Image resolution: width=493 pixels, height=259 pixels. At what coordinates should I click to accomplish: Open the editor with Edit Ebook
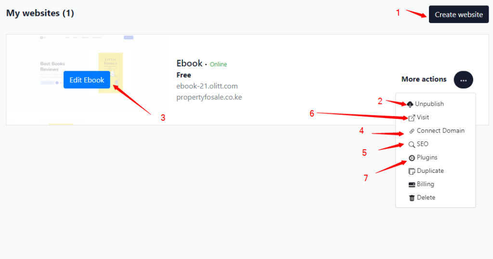[87, 80]
